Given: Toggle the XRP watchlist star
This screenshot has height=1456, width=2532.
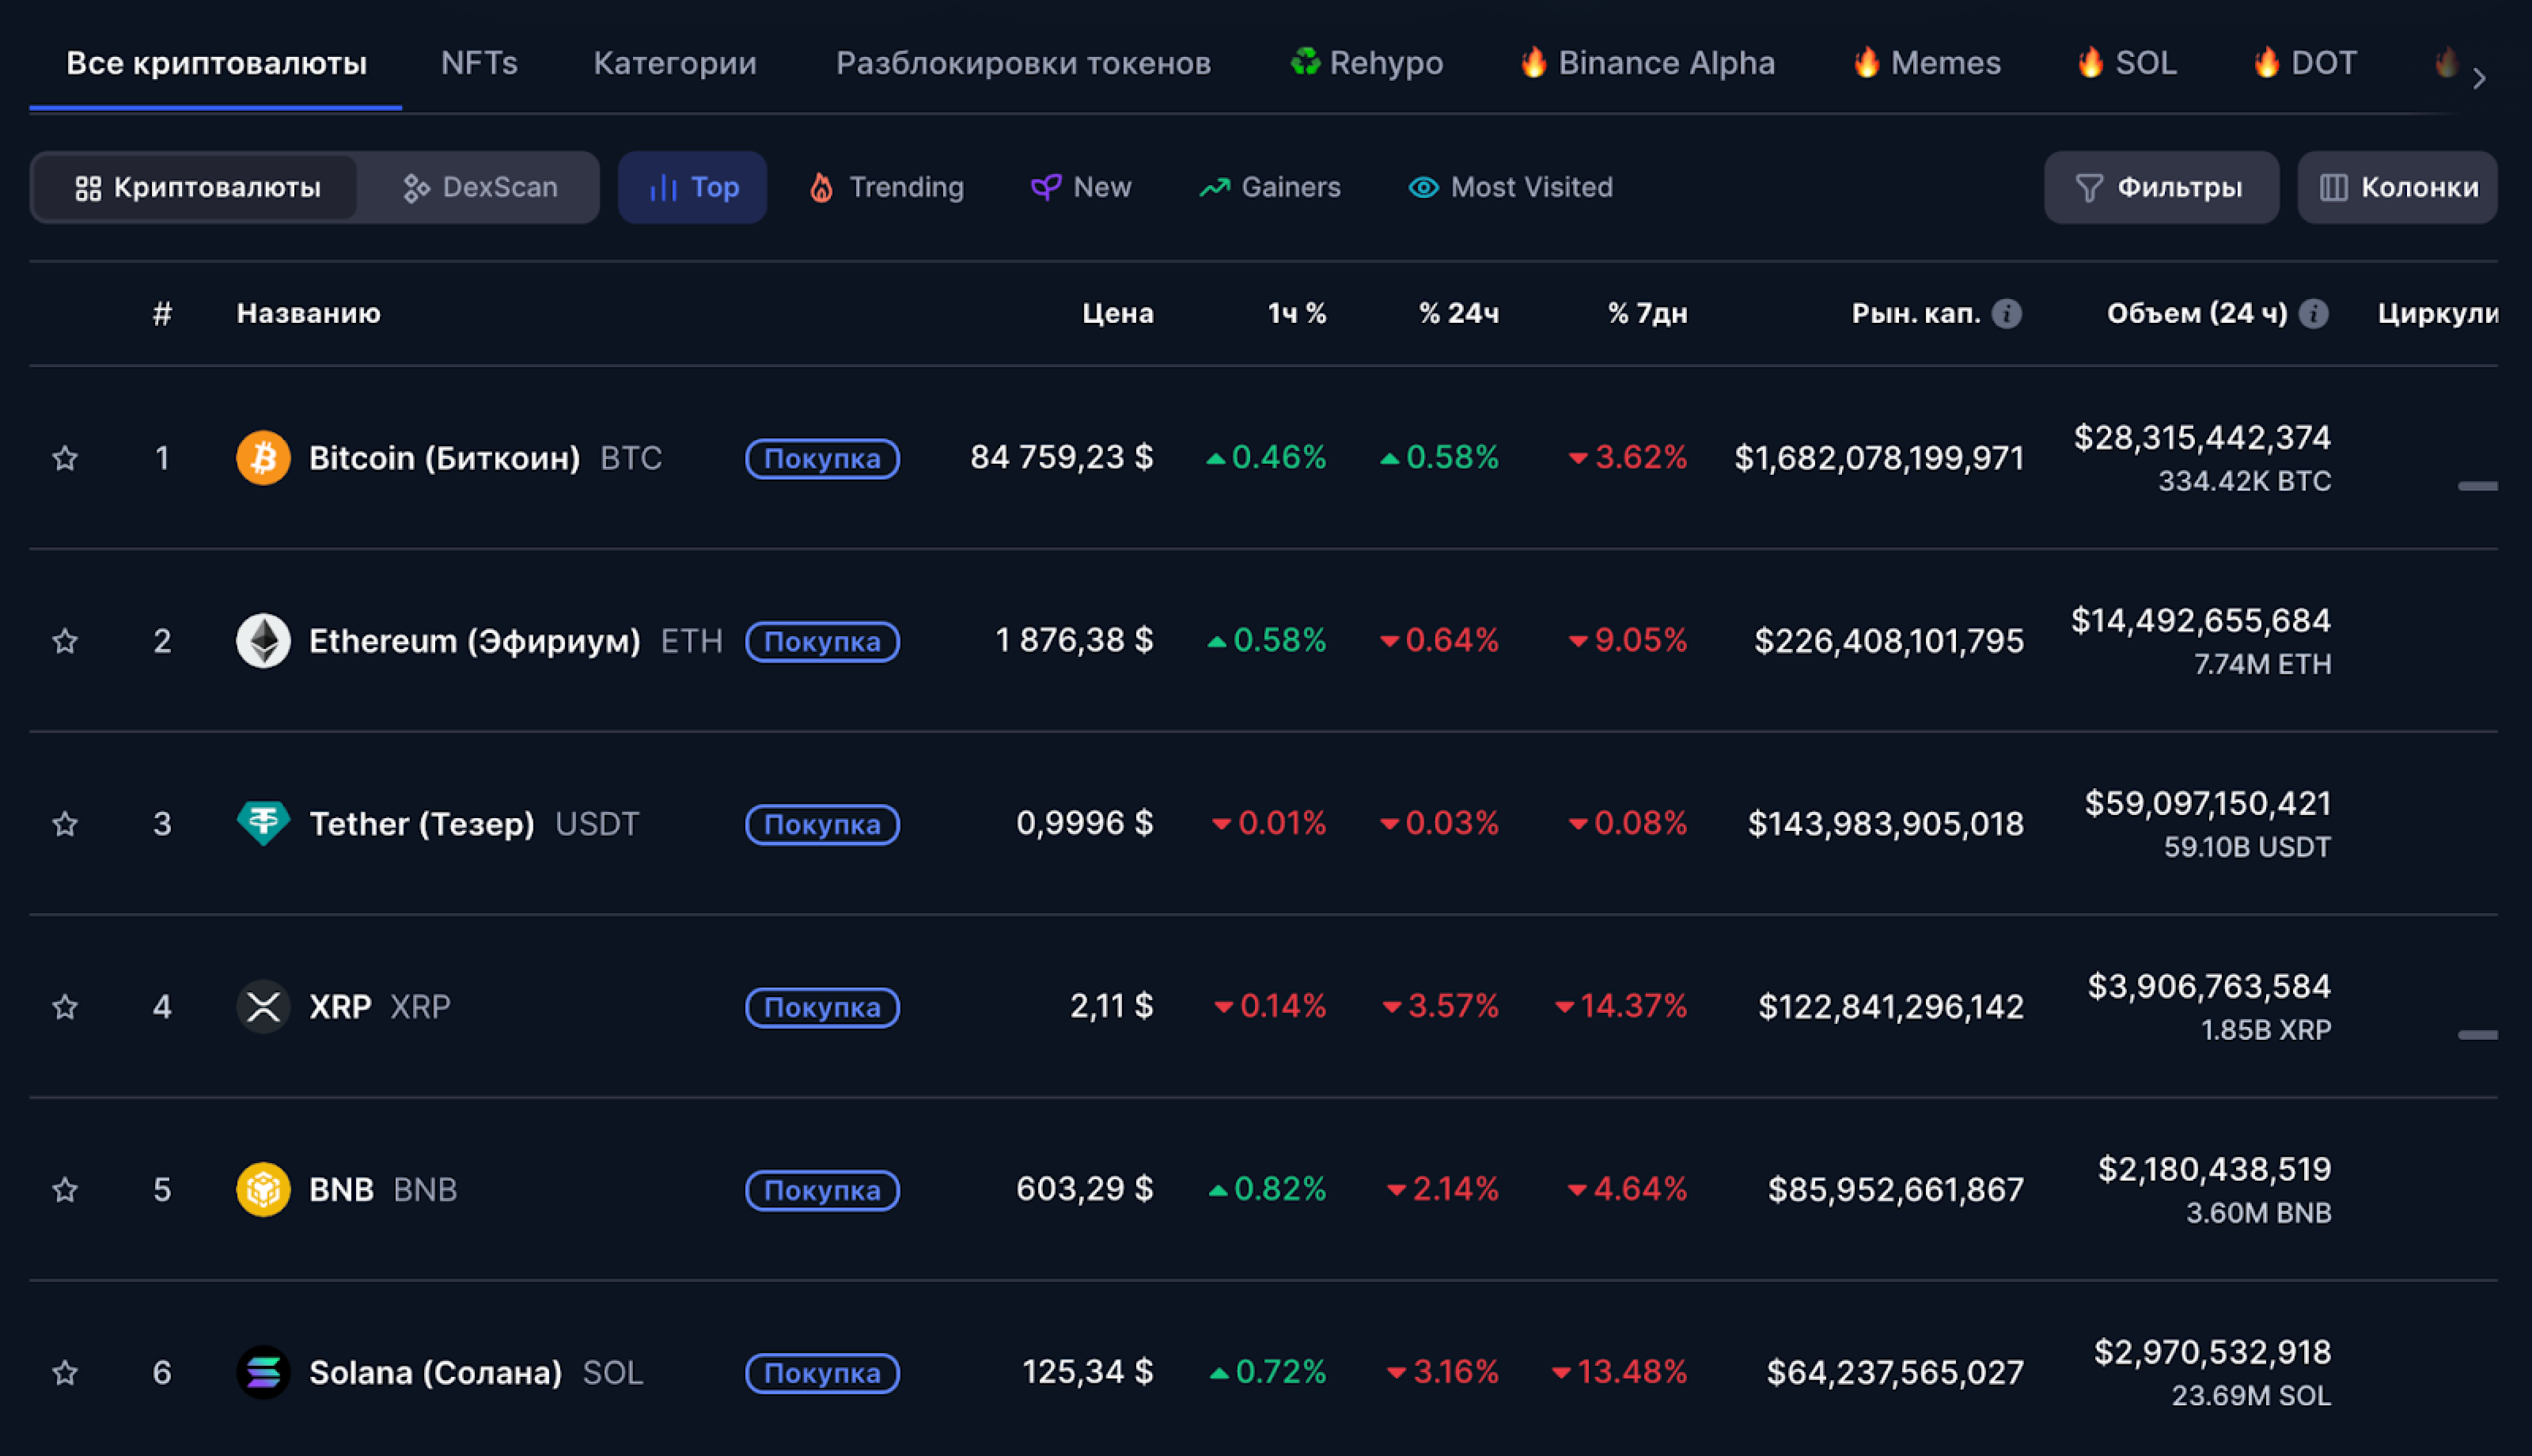Looking at the screenshot, I should point(65,1007).
